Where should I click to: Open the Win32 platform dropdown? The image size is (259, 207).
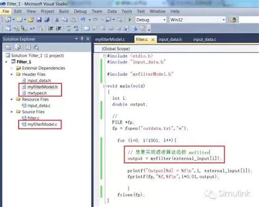click(223, 20)
